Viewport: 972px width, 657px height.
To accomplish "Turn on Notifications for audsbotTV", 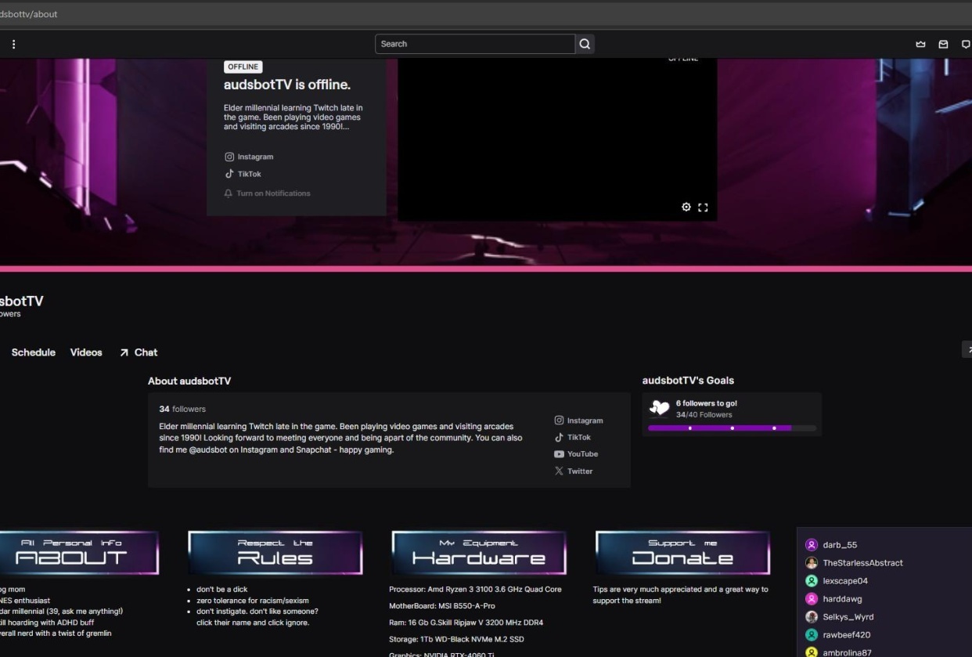I will coord(267,193).
